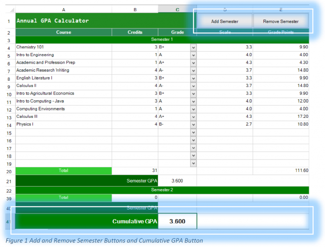Select the total grade points 111.60 cell
Screen dimensions: 325x247
[281, 171]
